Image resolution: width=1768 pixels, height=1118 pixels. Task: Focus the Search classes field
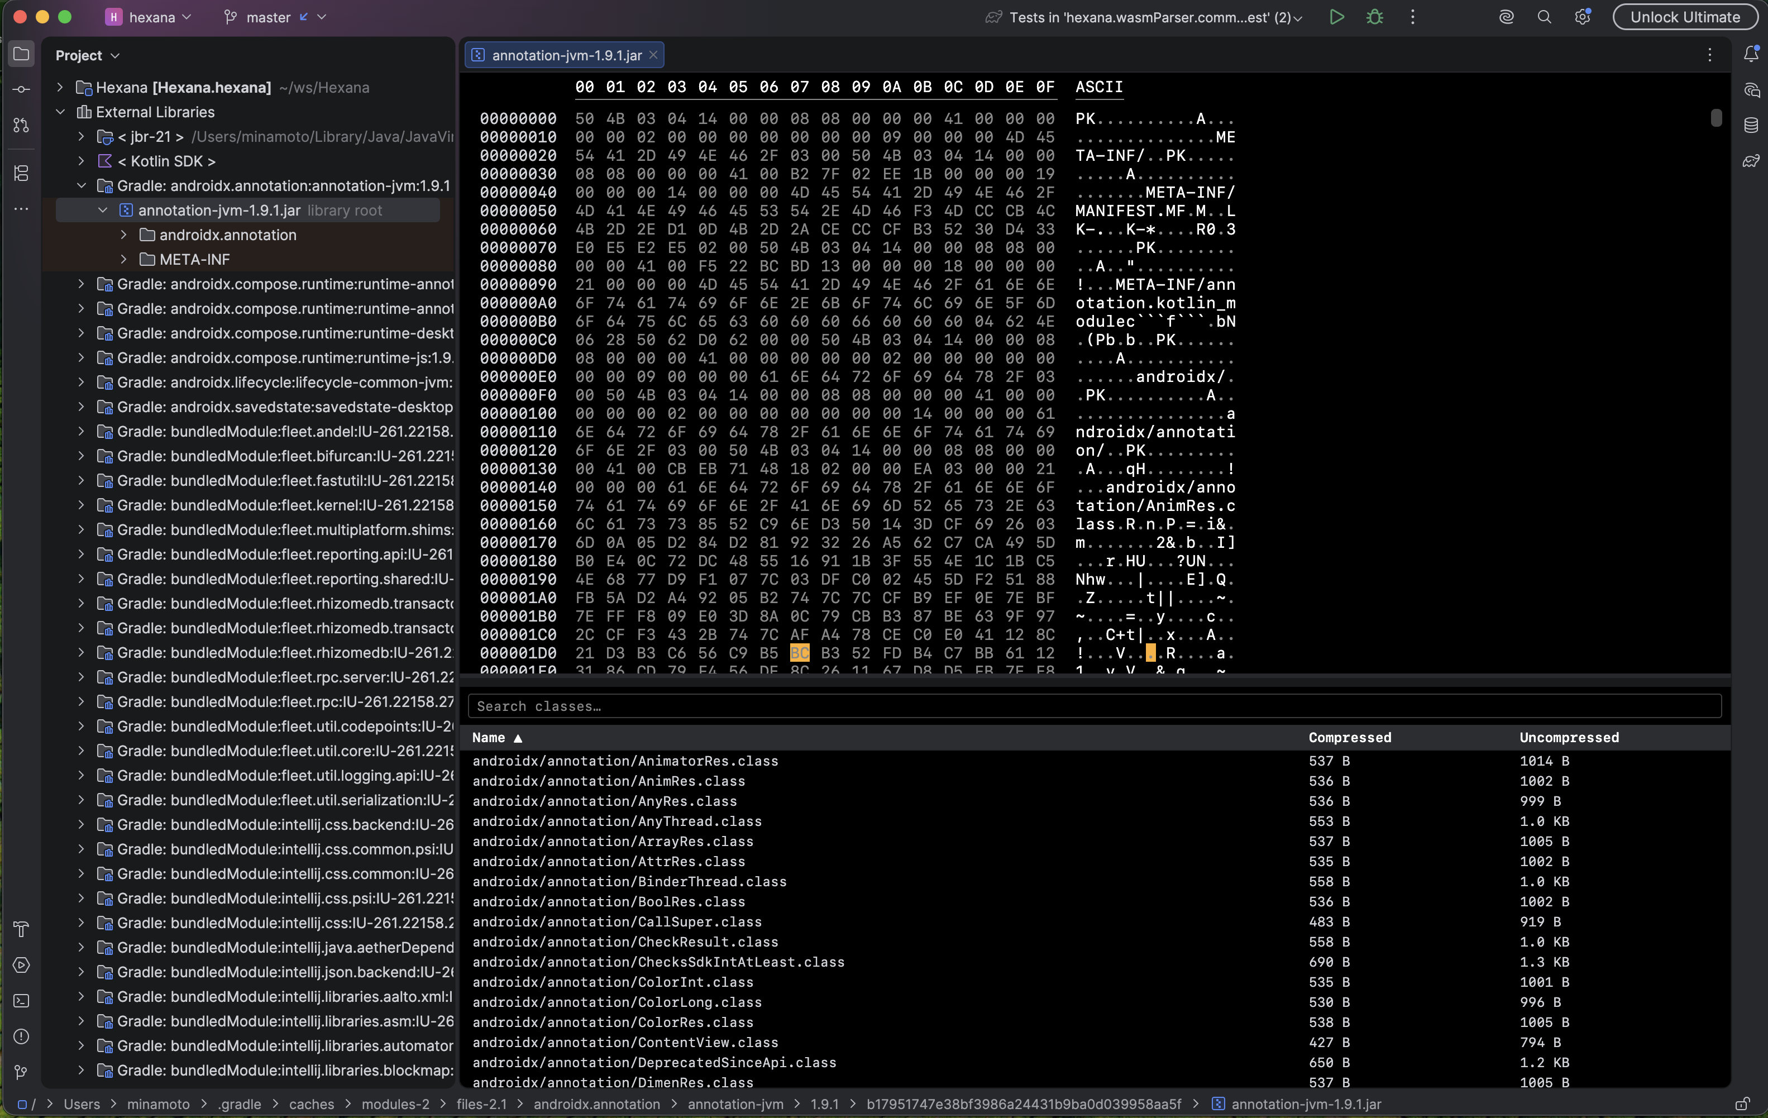(1094, 706)
